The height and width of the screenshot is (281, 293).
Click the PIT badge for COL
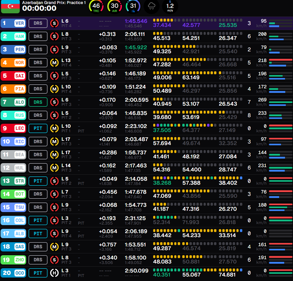(38, 220)
